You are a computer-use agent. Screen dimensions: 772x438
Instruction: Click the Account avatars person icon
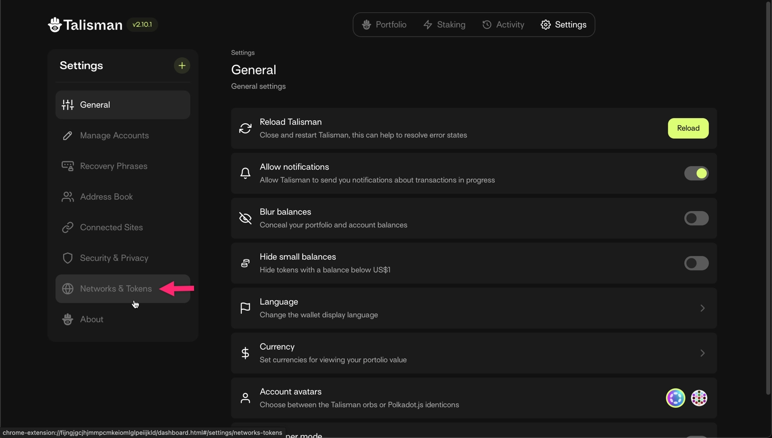click(x=246, y=398)
